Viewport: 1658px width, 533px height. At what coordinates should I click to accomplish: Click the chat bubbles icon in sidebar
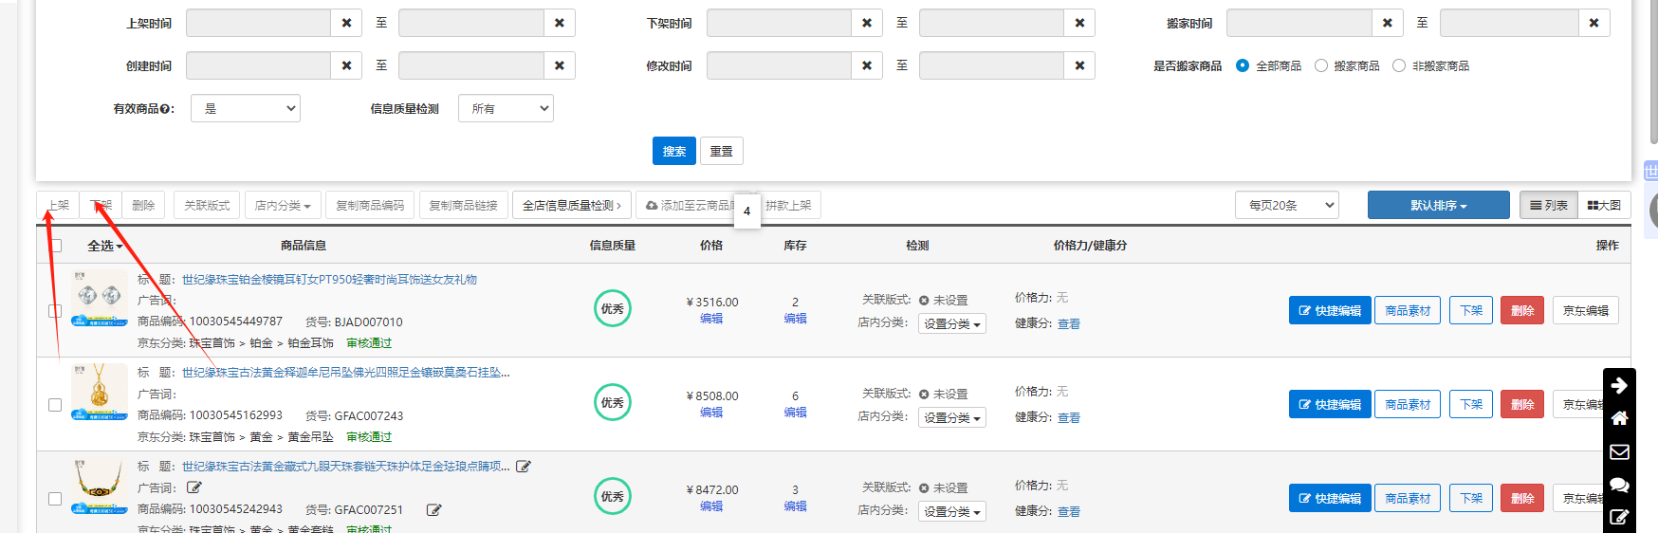[1619, 485]
